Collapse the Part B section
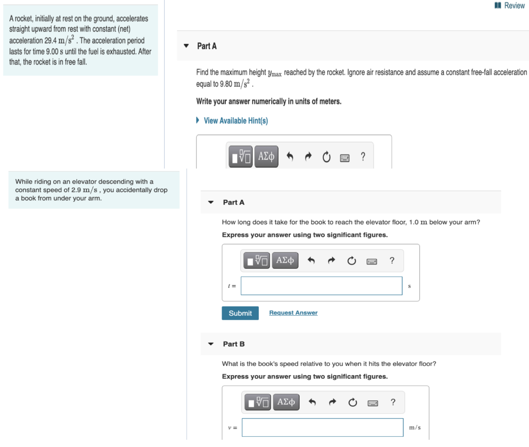The image size is (529, 447). [210, 344]
